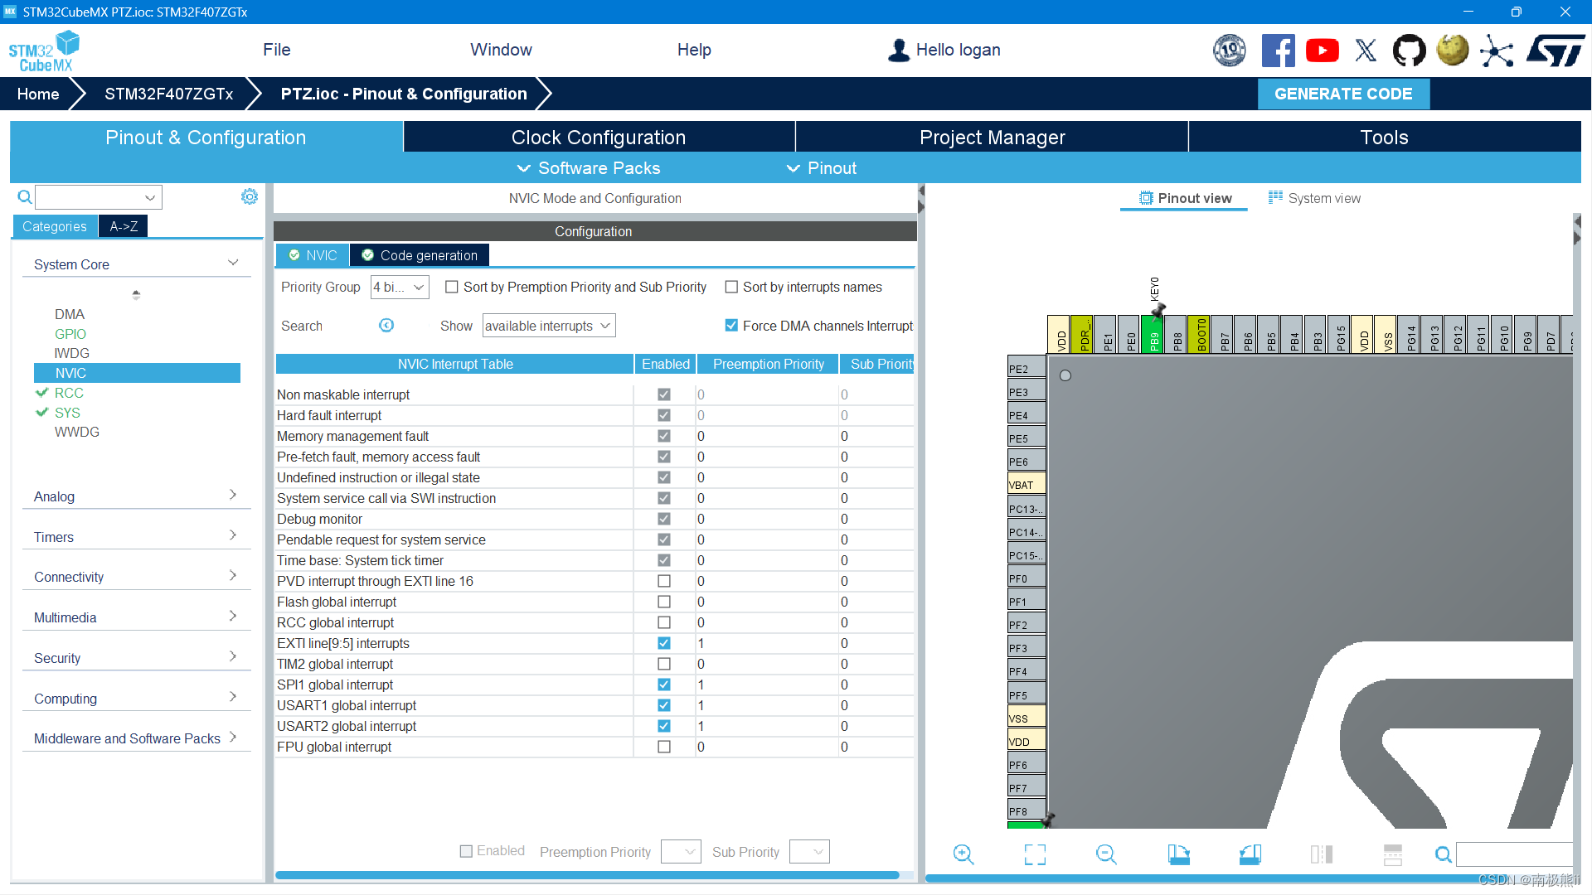Open the GitHub icon link
The height and width of the screenshot is (895, 1592).
[x=1409, y=51]
